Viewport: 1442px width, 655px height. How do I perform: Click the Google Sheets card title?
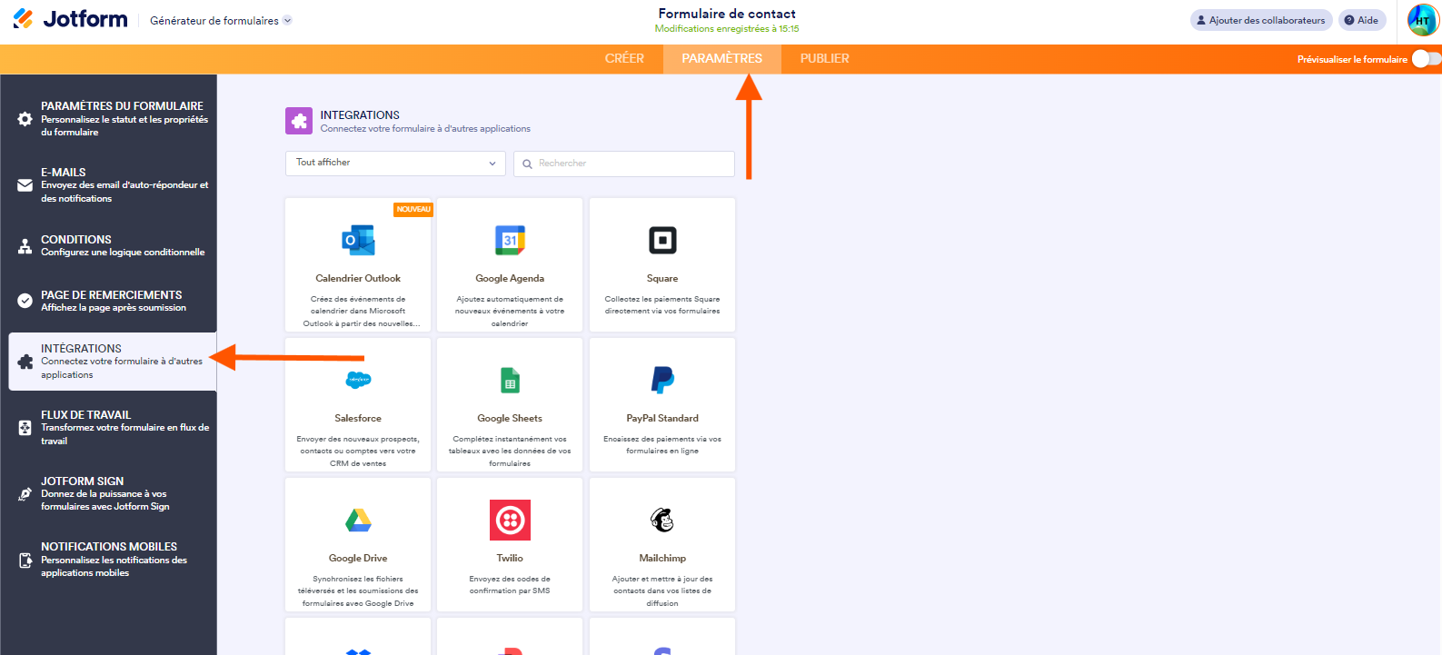click(x=510, y=419)
